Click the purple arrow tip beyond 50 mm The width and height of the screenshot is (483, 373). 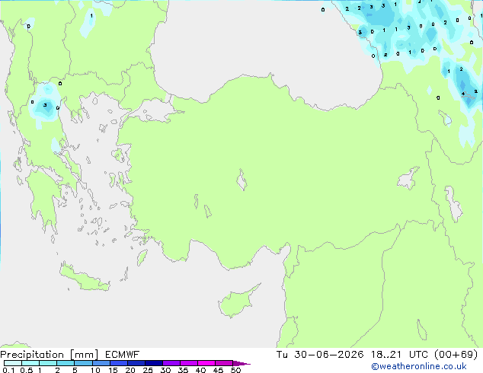241,363
